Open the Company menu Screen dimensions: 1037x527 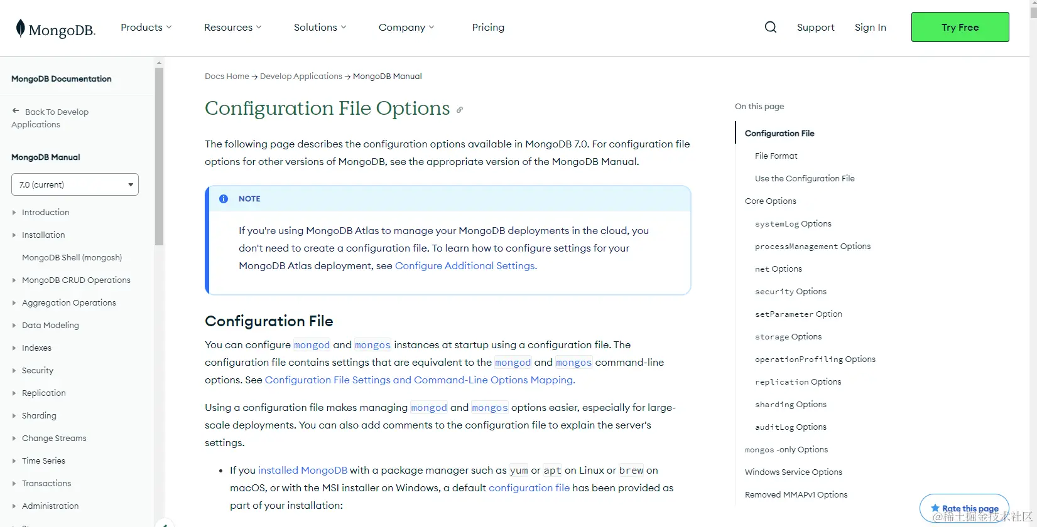(x=406, y=27)
